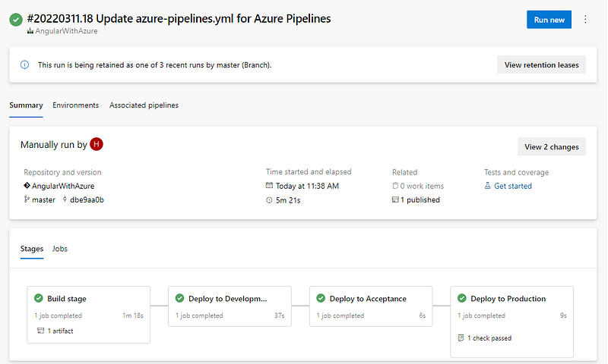Open the Associated pipelines tab
Screen dimensions: 608x364
coord(144,105)
